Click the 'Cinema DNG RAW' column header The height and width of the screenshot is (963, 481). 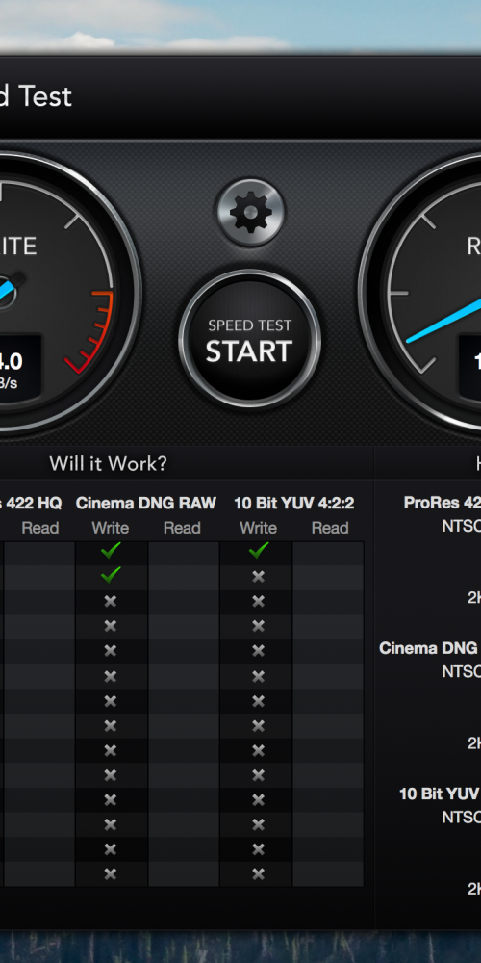[146, 503]
